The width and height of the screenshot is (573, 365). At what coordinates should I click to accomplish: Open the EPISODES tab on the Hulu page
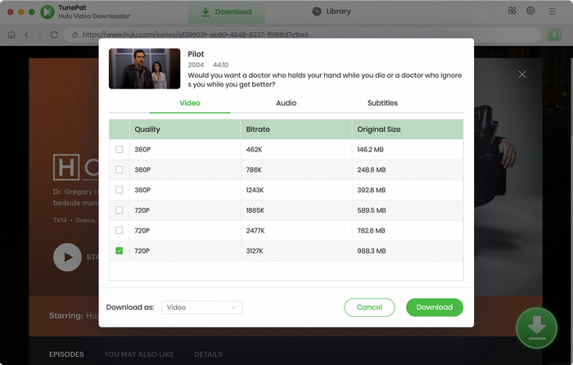66,354
